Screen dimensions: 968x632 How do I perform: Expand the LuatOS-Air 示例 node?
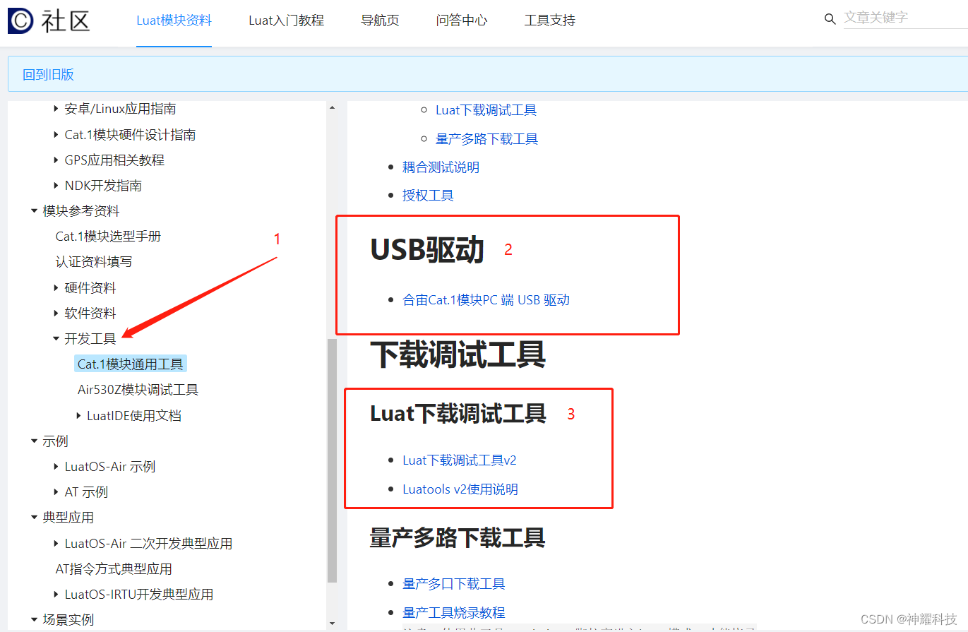tap(56, 467)
